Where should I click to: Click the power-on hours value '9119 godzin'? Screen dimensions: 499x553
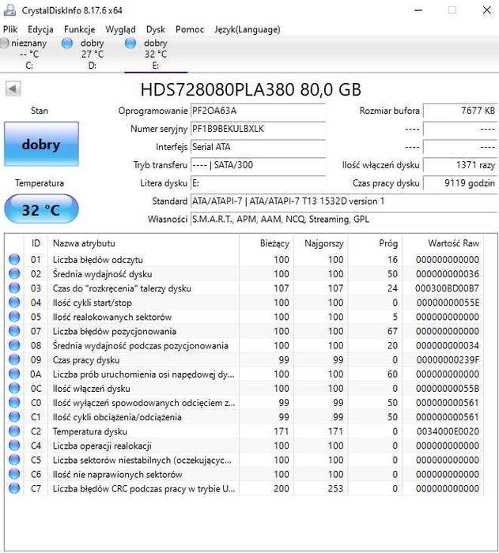tap(460, 183)
